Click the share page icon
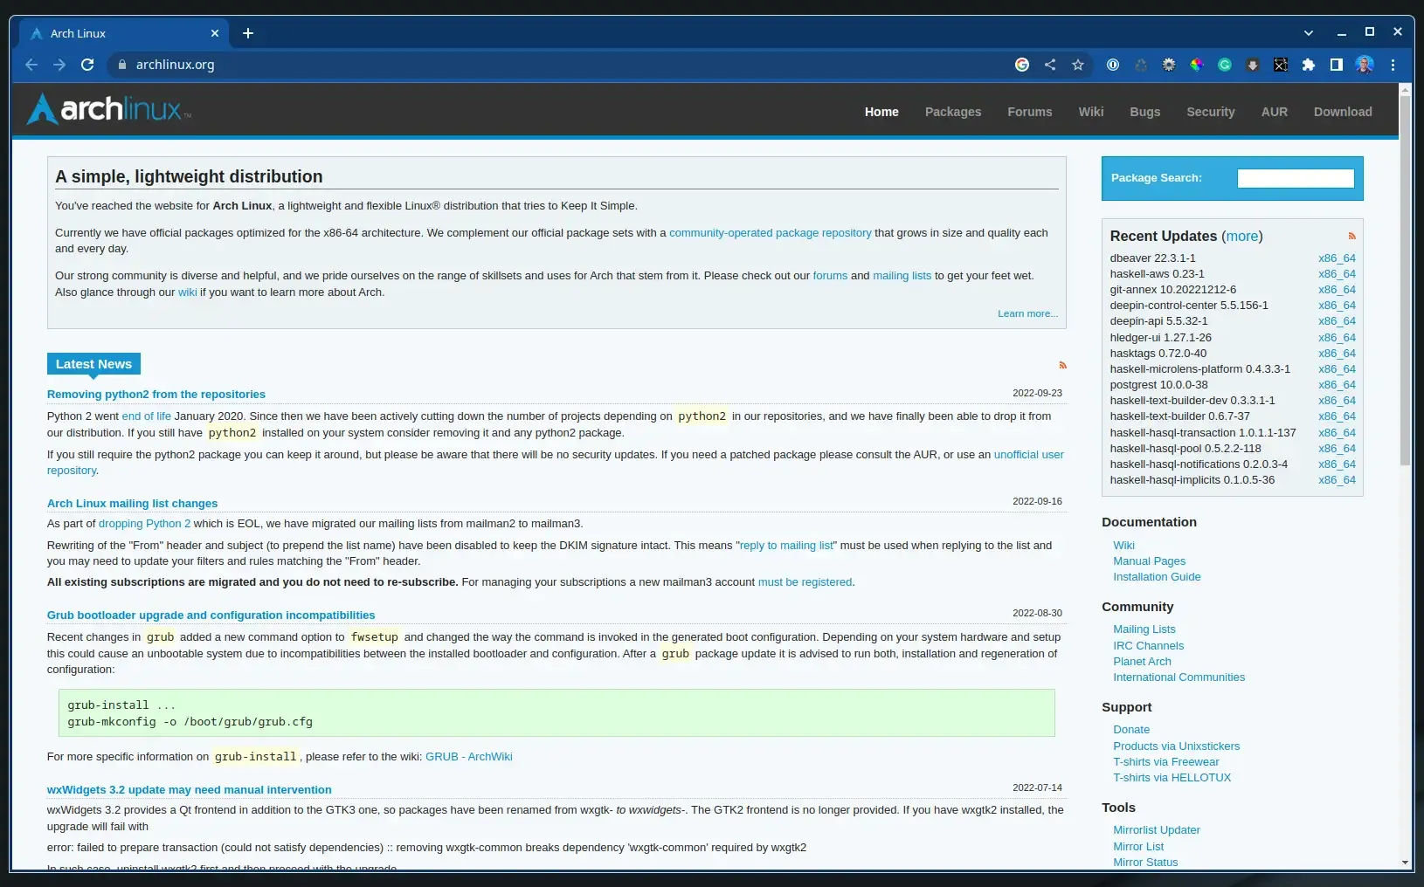 1050,65
